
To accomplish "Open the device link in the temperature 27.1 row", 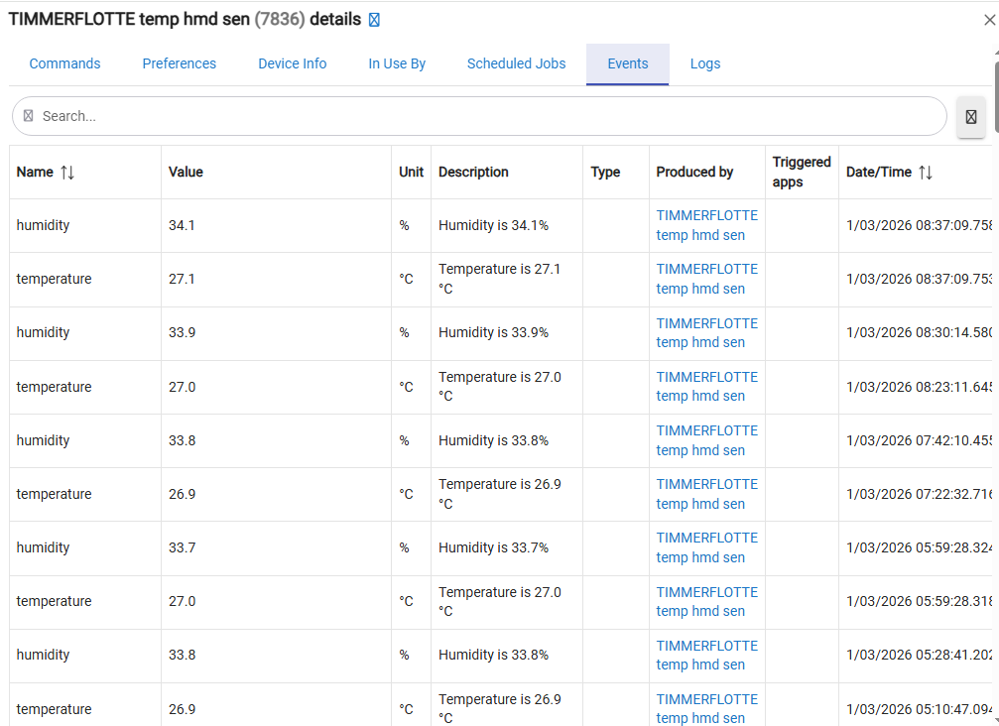I will pos(706,279).
